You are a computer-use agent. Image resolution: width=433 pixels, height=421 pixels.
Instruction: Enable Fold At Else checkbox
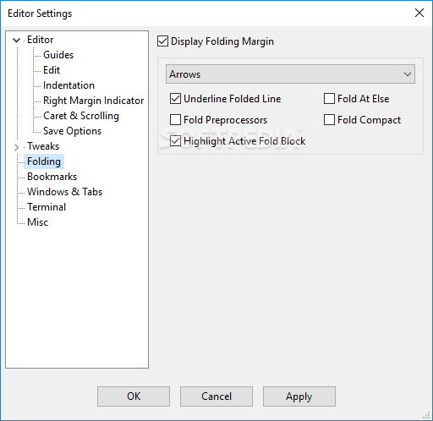(329, 99)
